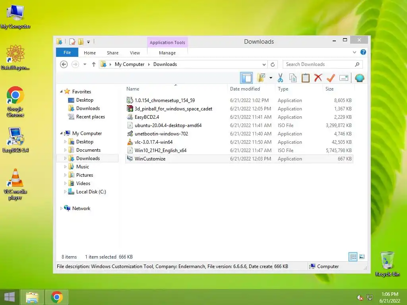The width and height of the screenshot is (407, 305).
Task: Click the Application Tools contextual tab
Action: pos(167,42)
